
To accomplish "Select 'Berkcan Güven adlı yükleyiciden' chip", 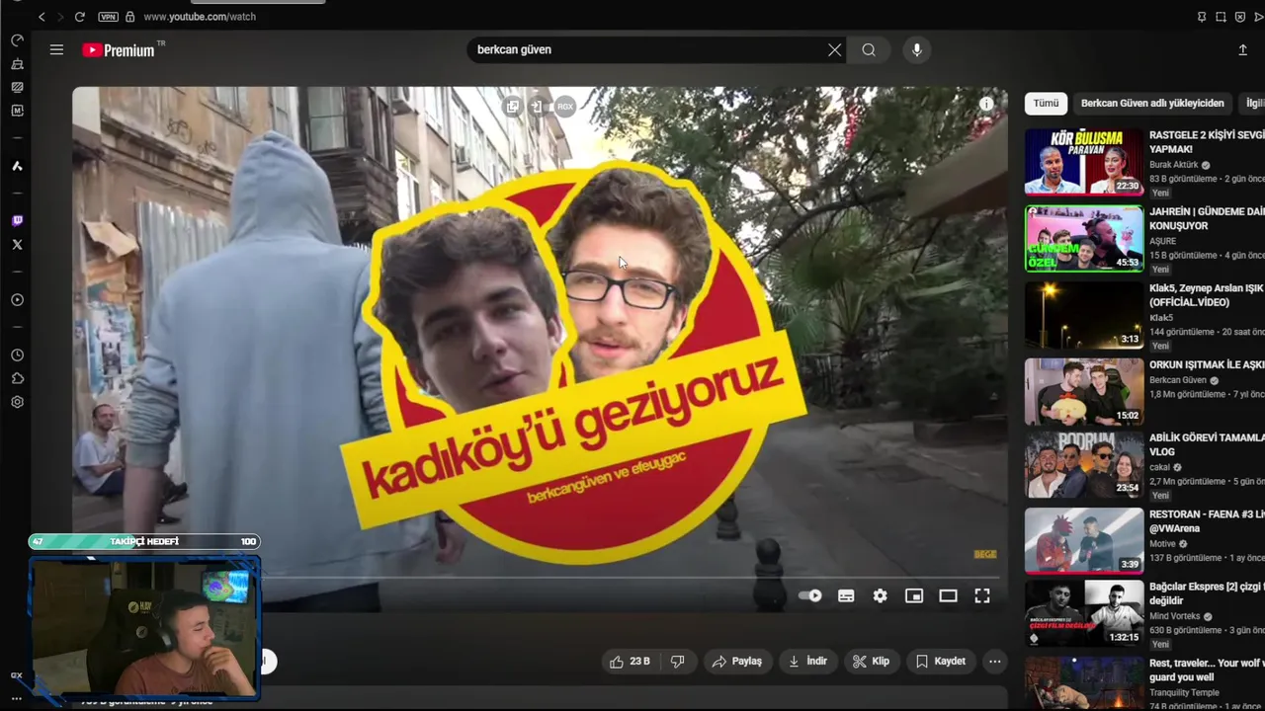I will 1152,103.
